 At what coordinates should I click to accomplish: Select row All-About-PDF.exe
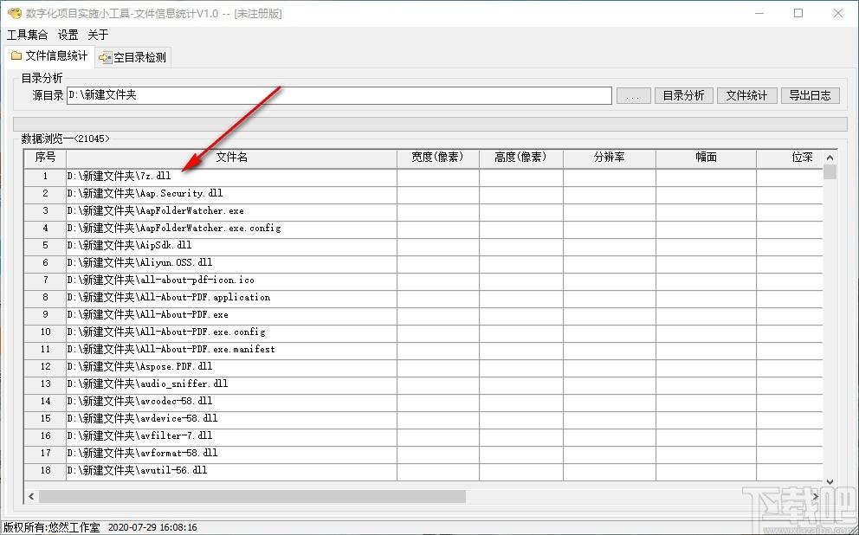[423, 315]
